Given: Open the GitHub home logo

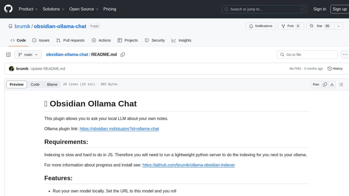Looking at the screenshot, I should coord(8,9).
